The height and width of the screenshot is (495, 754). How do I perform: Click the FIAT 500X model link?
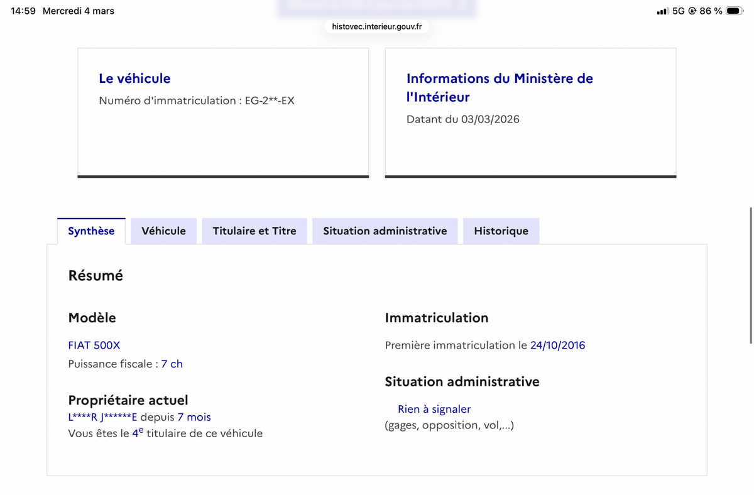[x=94, y=345]
